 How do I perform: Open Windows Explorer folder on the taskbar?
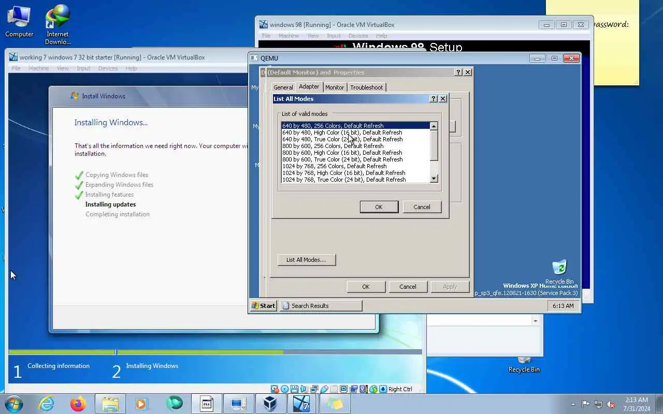coord(110,404)
